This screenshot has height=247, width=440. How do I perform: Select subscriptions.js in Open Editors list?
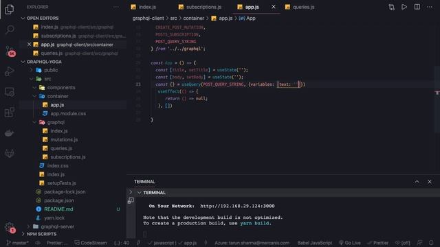coord(58,36)
